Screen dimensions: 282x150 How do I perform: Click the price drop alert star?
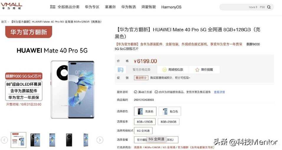point(197,70)
